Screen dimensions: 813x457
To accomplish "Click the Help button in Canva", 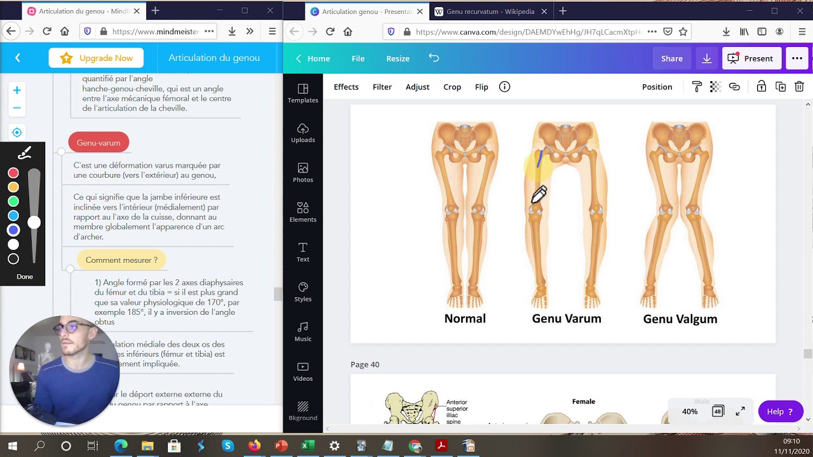I will (x=781, y=411).
